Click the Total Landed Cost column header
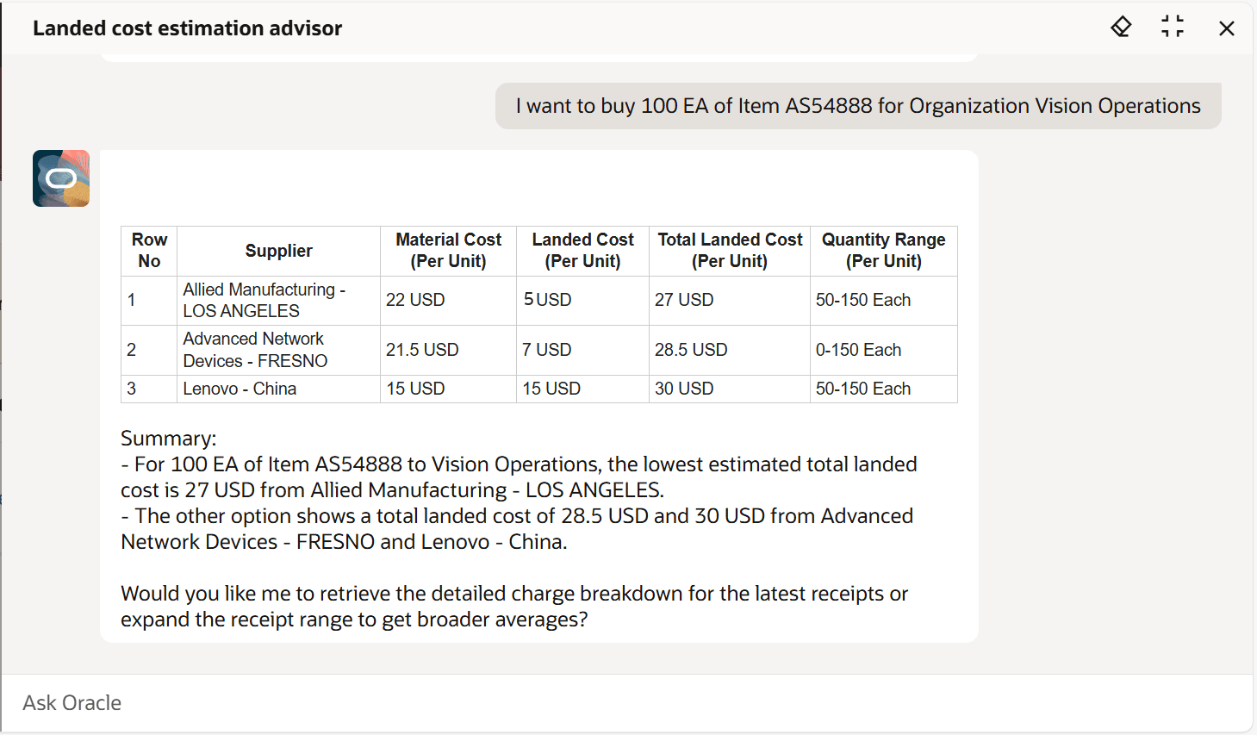 pos(729,250)
